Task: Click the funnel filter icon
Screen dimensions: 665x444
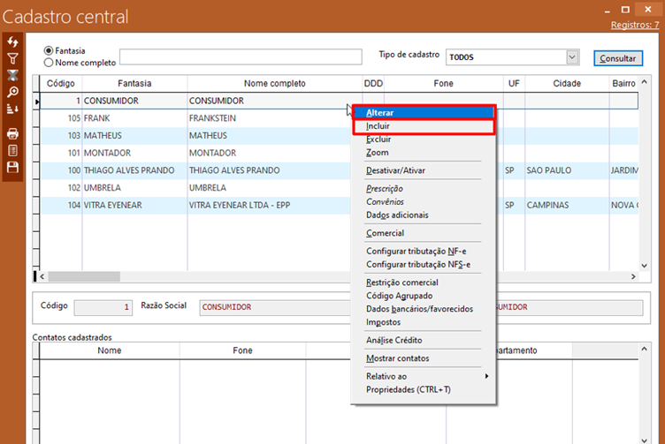Action: [12, 59]
